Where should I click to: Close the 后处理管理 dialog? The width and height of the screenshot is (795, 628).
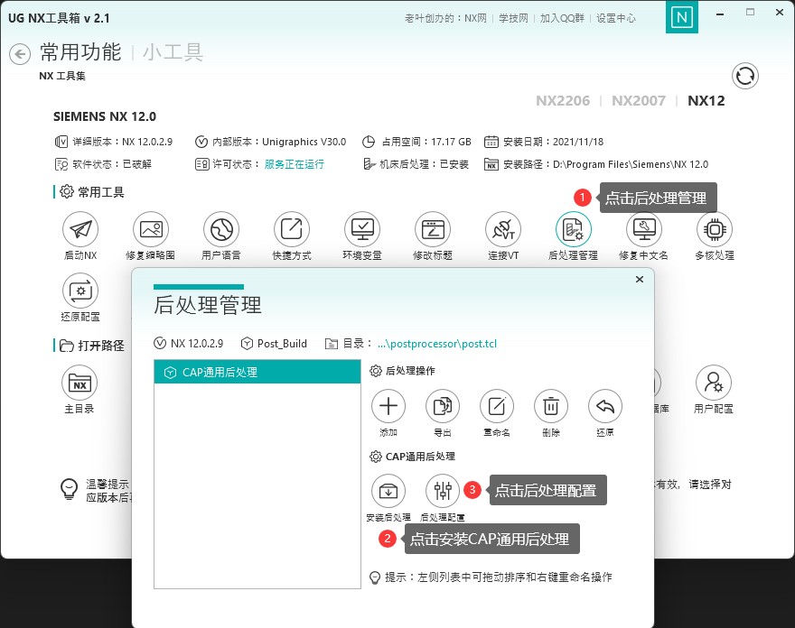click(x=640, y=280)
